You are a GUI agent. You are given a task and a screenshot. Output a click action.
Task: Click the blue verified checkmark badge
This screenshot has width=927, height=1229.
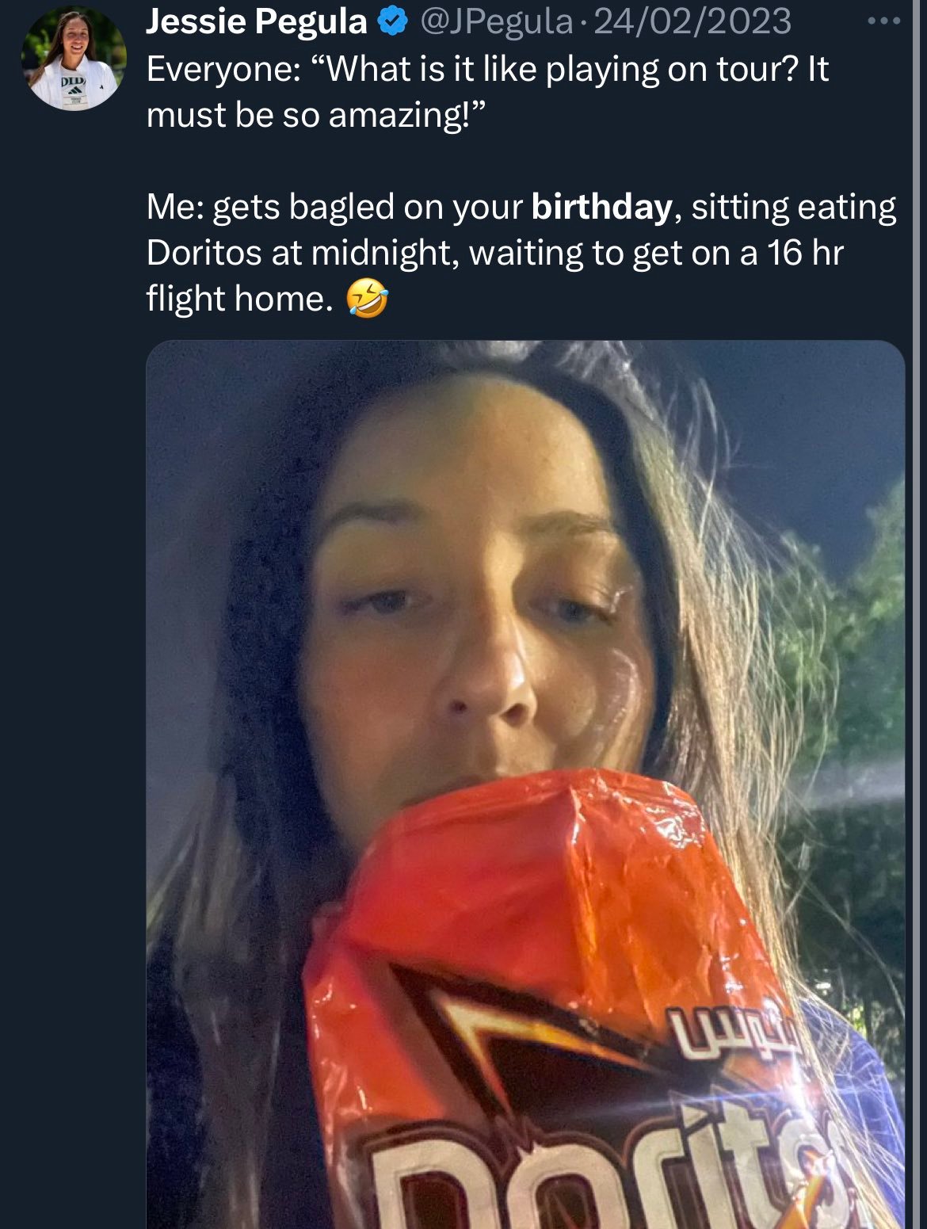[392, 21]
